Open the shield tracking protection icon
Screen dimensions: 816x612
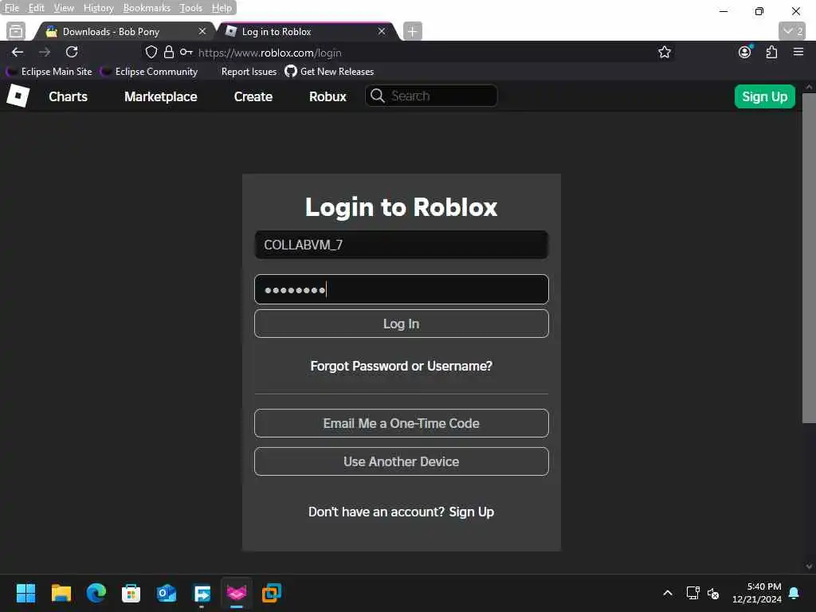(151, 52)
